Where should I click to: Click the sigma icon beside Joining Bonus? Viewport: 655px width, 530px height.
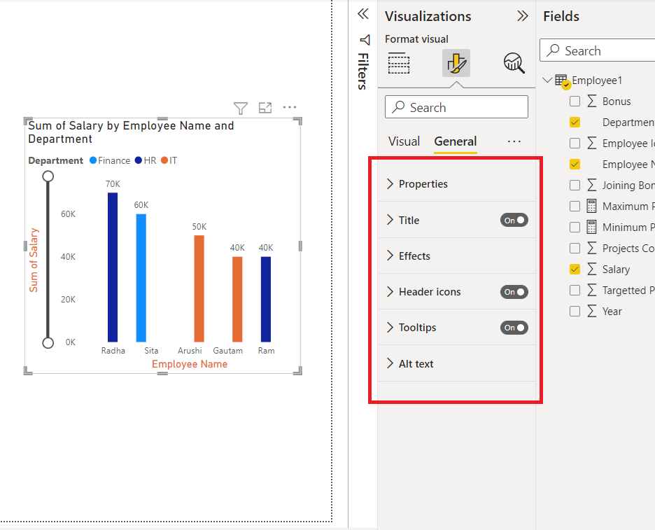coord(591,185)
